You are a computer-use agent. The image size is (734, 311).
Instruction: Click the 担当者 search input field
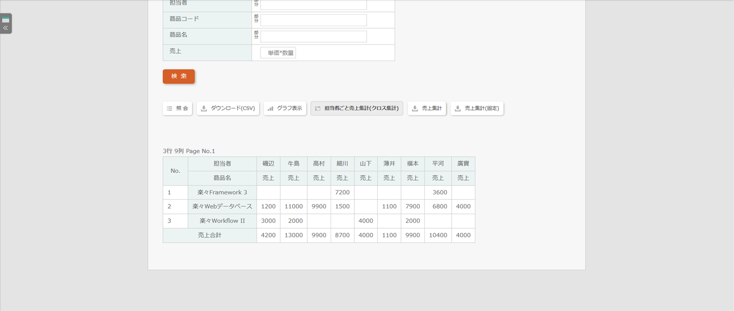click(313, 4)
